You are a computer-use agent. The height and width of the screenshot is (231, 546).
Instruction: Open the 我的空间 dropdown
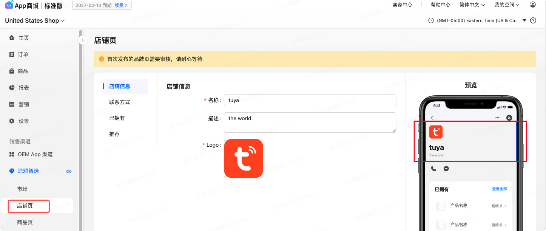point(507,5)
